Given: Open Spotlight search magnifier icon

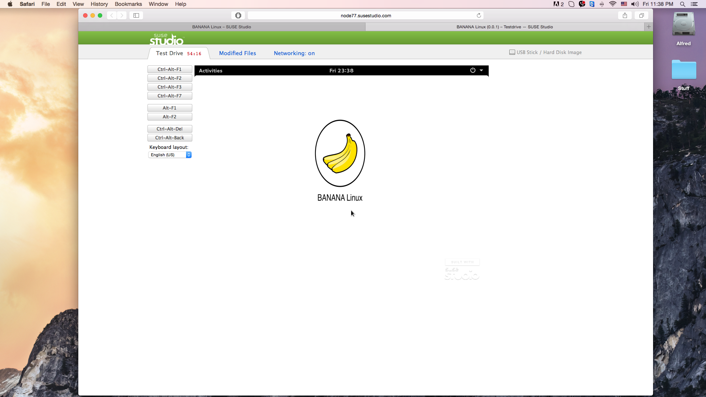Looking at the screenshot, I should tap(682, 4).
